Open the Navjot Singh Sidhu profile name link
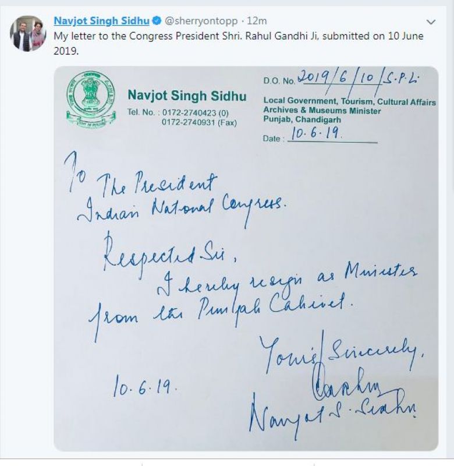Screen dimensions: 454x466 click(x=102, y=22)
